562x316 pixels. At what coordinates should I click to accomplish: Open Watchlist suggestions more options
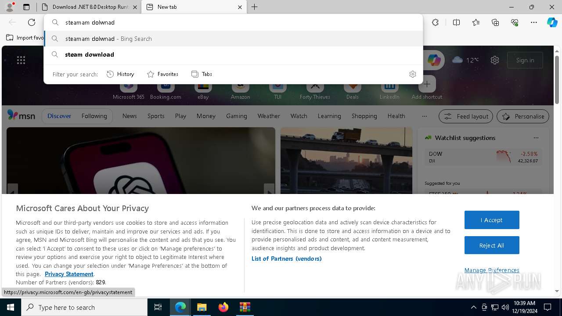(x=536, y=138)
